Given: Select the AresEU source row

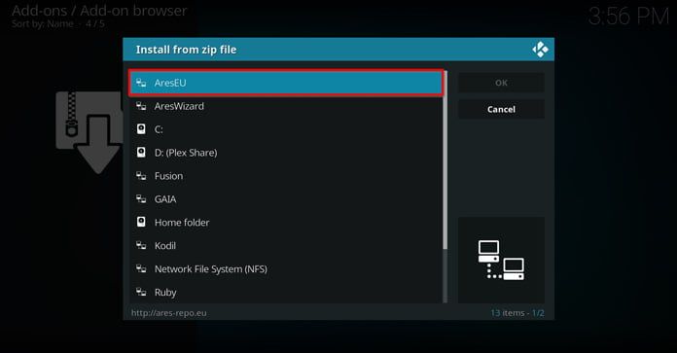Looking at the screenshot, I should [x=286, y=83].
